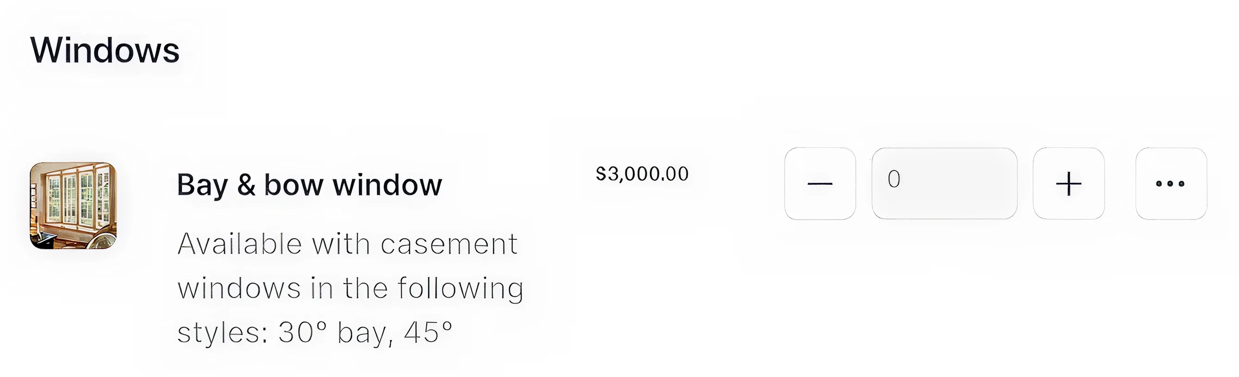The image size is (1239, 377).
Task: Click the plus button to increase quantity
Action: (1068, 184)
